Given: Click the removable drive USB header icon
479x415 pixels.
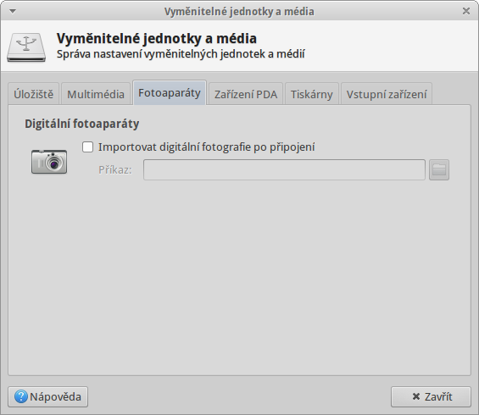Looking at the screenshot, I should click(x=26, y=47).
